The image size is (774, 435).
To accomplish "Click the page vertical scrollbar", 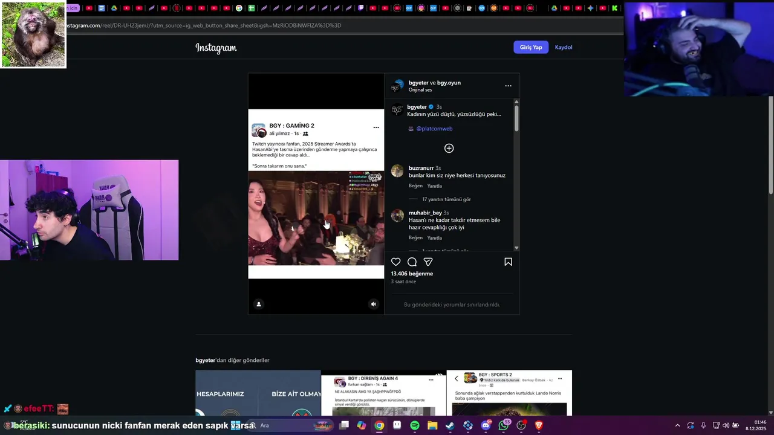I will [x=770, y=145].
